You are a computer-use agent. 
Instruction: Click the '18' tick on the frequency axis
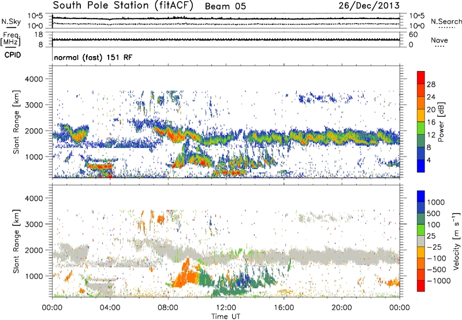pyautogui.click(x=39, y=35)
